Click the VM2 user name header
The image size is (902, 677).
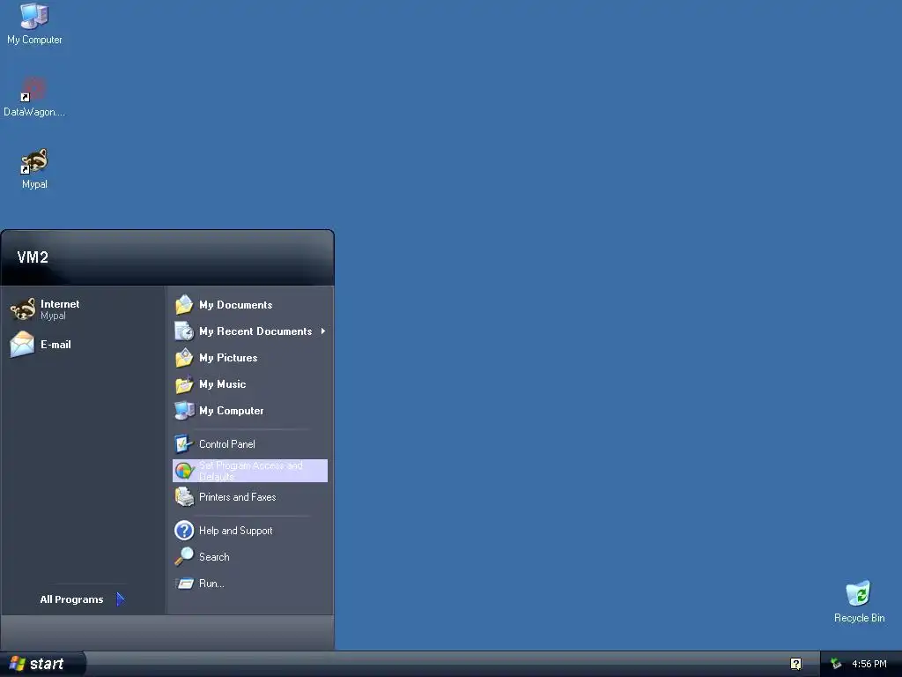click(x=33, y=257)
